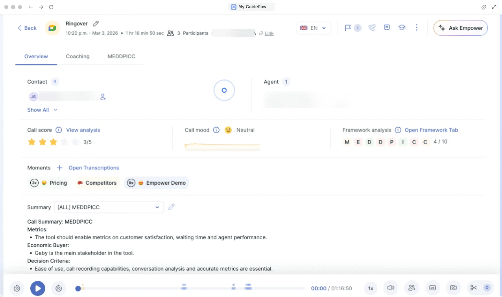Image resolution: width=502 pixels, height=297 pixels.
Task: Open the scissors clip tool
Action: coord(474,288)
